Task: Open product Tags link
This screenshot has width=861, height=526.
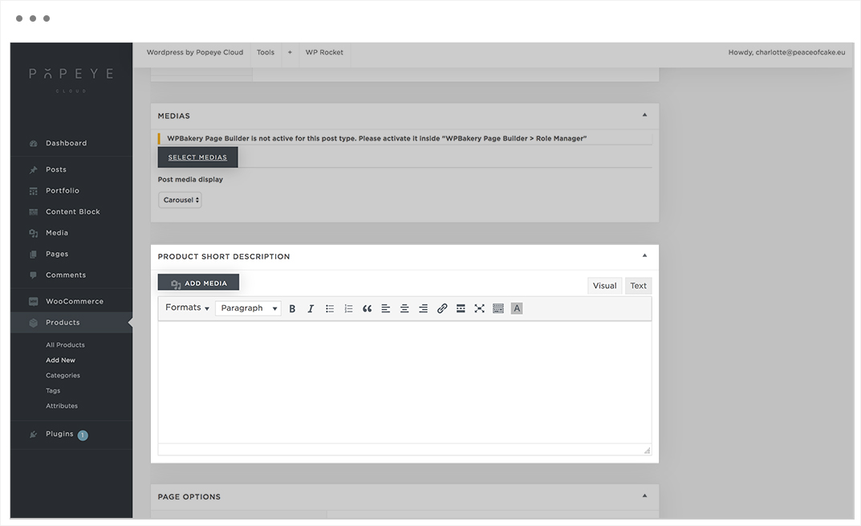Action: [x=53, y=391]
